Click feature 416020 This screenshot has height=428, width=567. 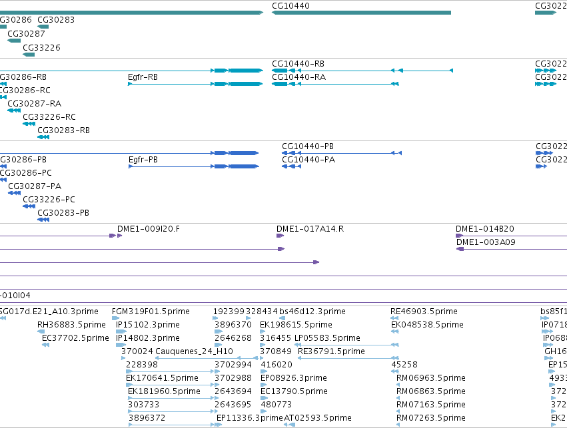[x=264, y=371]
